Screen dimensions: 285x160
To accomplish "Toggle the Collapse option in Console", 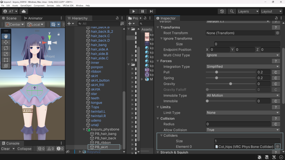I will click(x=24, y=149).
